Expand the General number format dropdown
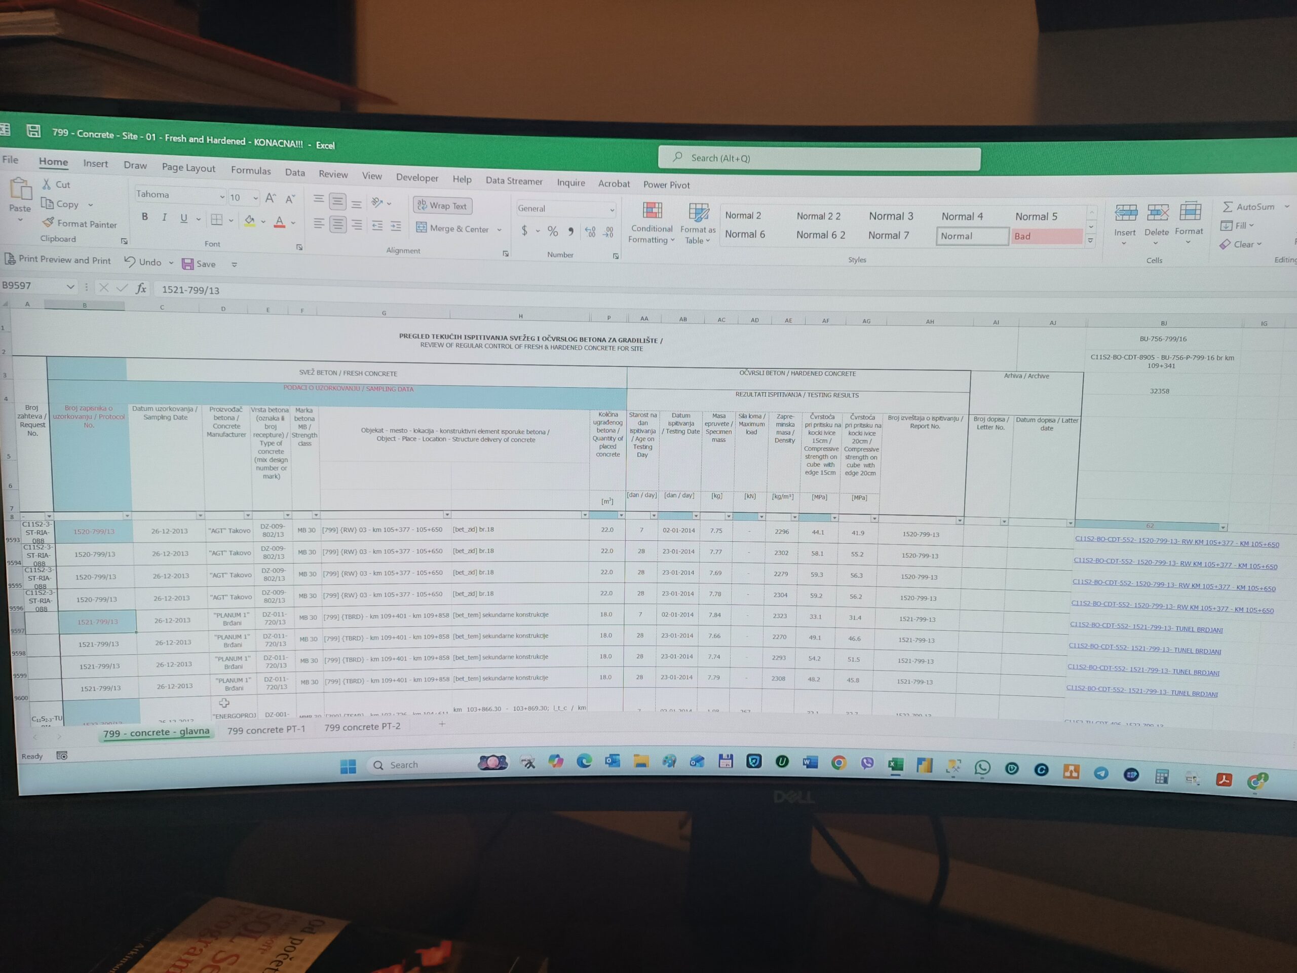Image resolution: width=1297 pixels, height=973 pixels. pyautogui.click(x=612, y=209)
